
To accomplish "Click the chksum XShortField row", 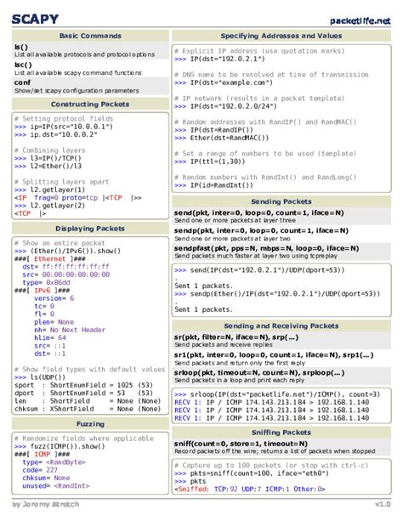I will point(88,409).
